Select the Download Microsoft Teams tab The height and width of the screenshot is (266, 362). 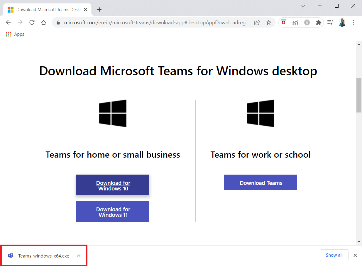(47, 9)
